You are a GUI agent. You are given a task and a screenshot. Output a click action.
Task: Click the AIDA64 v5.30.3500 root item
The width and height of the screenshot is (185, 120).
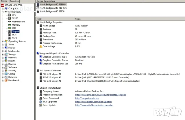[14, 5]
